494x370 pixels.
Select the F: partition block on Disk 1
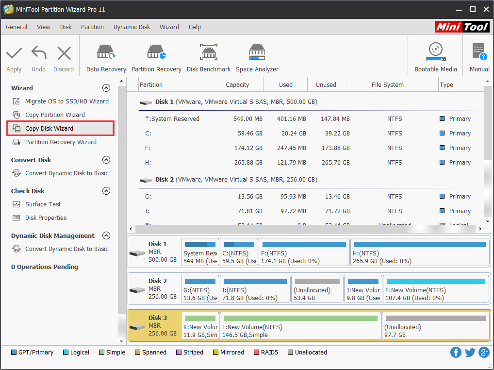coord(304,252)
